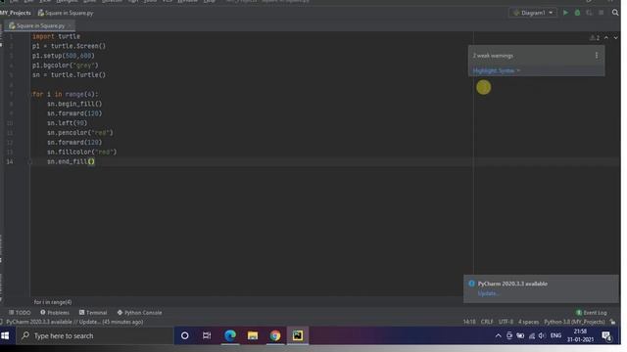
Task: Click the grey stop square icon
Action: 601,13
